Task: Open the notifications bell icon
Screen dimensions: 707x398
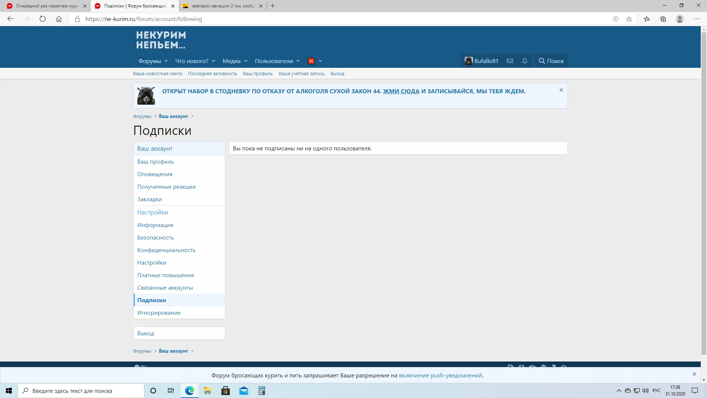Action: click(524, 61)
